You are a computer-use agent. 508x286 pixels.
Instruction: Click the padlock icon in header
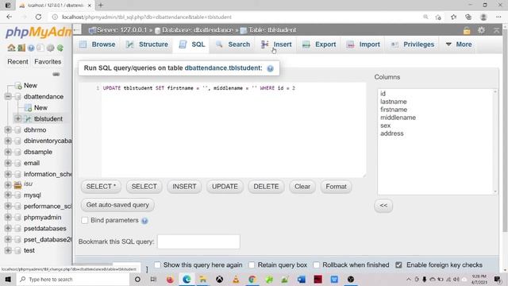pyautogui.click(x=467, y=30)
